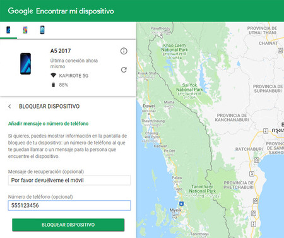Viewport: 284px width, 238px height.
Task: Focus the Número de teléfono field
Action: (69, 205)
